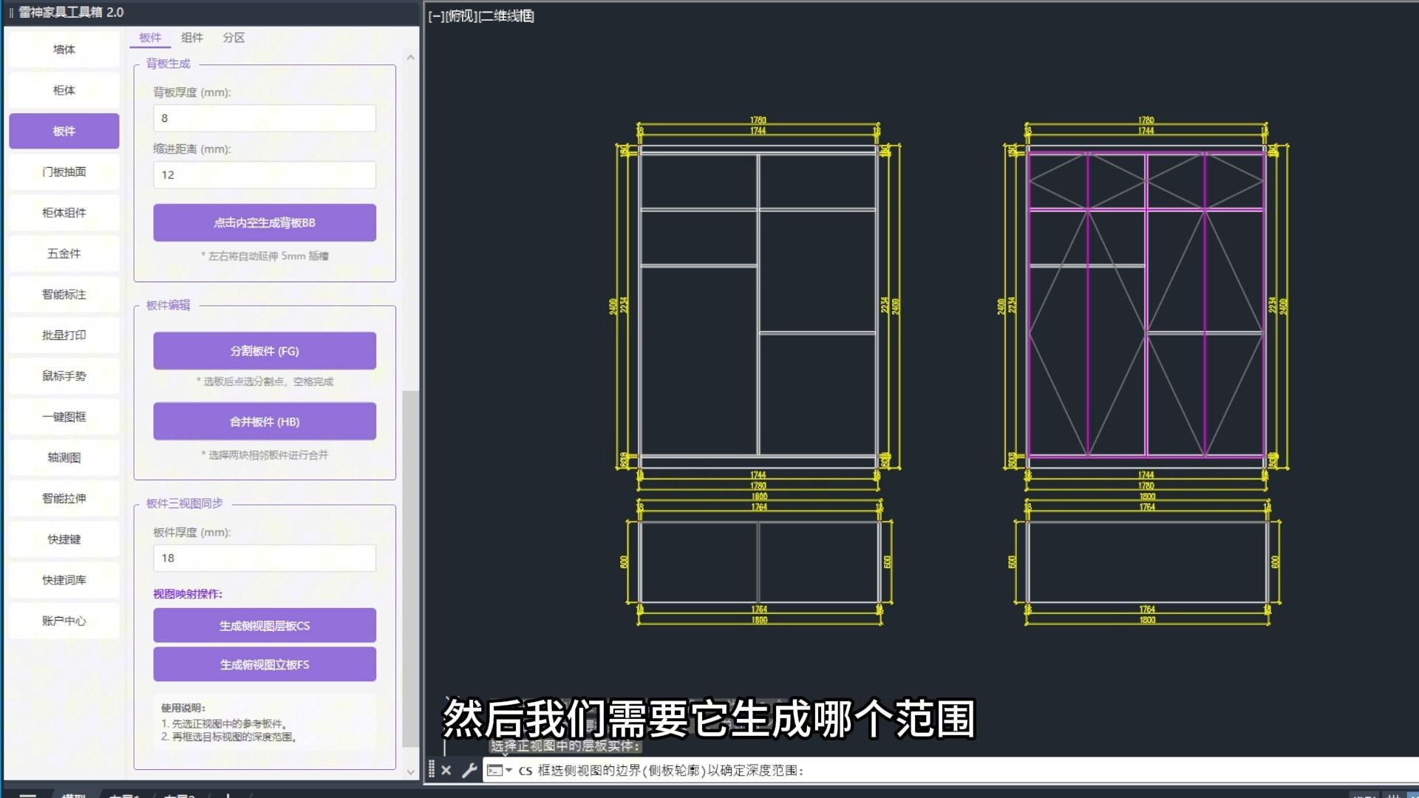The width and height of the screenshot is (1419, 798).
Task: Click the toolbox title bar grip icon
Action: click(x=11, y=13)
